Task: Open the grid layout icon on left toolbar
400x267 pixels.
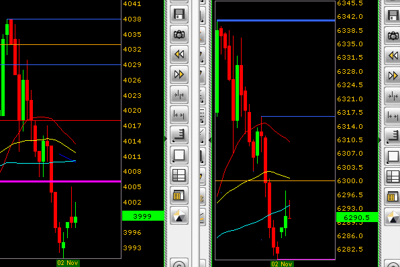Action: coord(179,175)
